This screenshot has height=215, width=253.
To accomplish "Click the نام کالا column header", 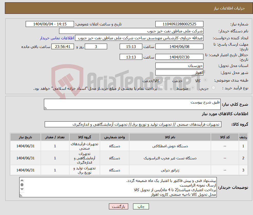I will coord(170,137).
